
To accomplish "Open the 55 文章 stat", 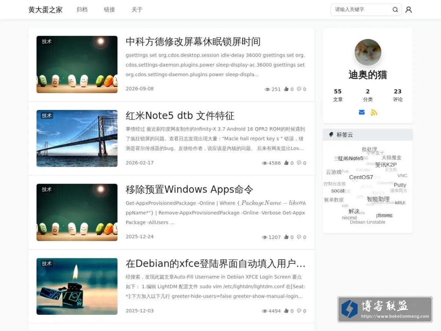I will (338, 95).
